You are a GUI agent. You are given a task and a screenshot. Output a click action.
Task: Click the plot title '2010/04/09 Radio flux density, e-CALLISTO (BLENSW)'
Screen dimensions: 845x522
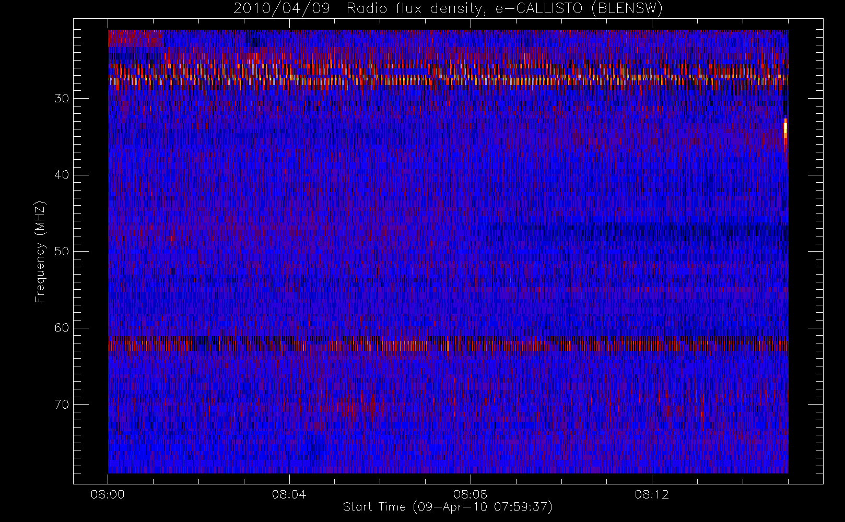pos(448,9)
